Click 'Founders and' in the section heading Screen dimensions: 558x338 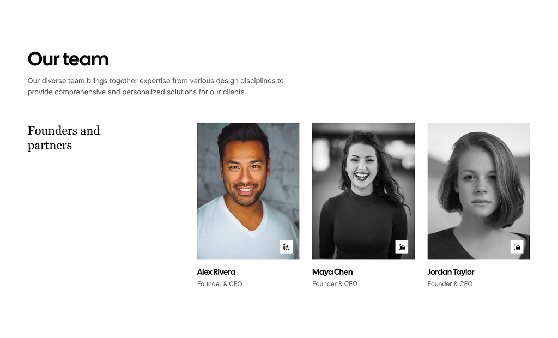click(64, 131)
